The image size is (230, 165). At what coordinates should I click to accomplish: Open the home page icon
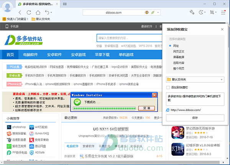tap(38, 13)
